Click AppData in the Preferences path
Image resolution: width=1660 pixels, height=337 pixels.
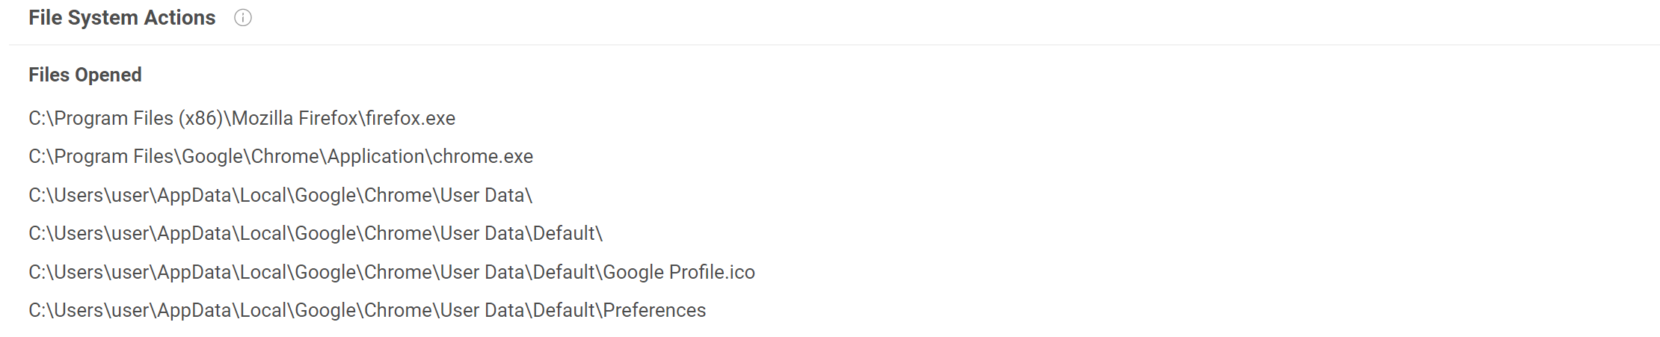pos(194,310)
